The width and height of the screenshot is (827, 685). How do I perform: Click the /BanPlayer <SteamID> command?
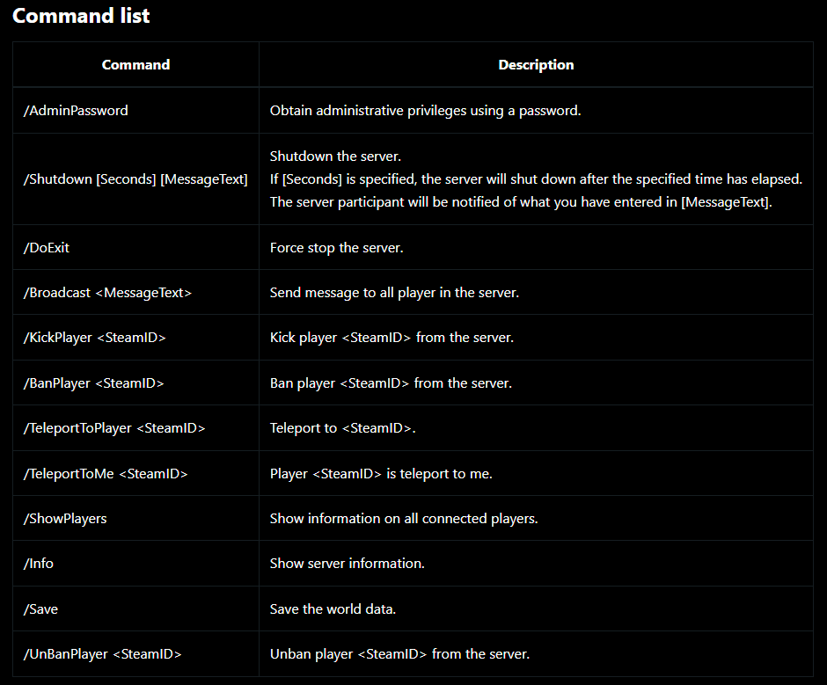[94, 383]
